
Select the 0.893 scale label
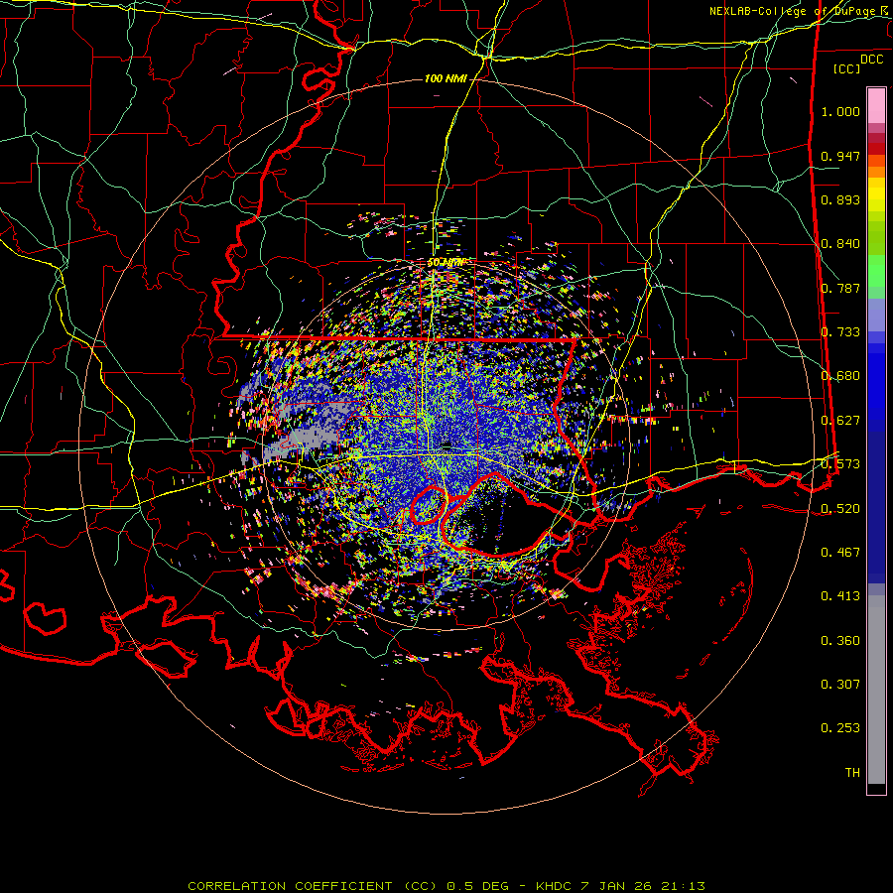(x=840, y=199)
